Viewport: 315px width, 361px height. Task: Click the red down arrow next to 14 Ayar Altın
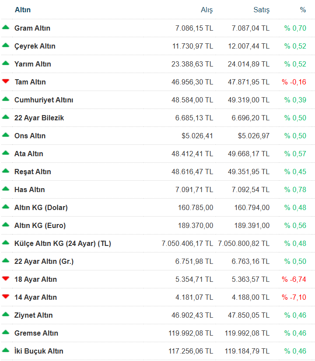(6, 297)
